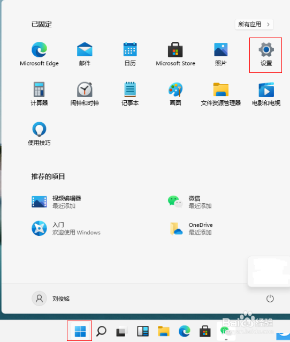Open recommended OneDrive item
290x342 pixels.
(x=191, y=228)
